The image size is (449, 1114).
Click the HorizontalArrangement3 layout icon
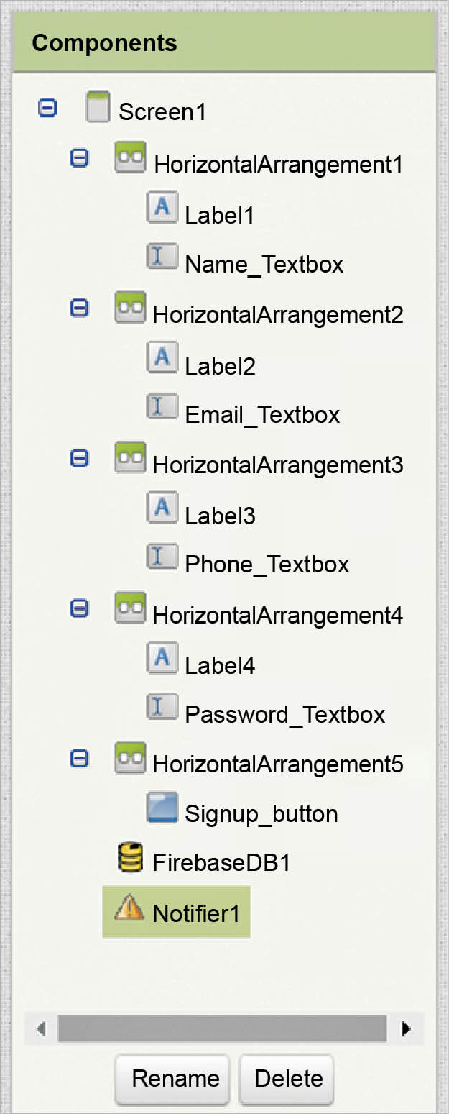click(x=130, y=458)
